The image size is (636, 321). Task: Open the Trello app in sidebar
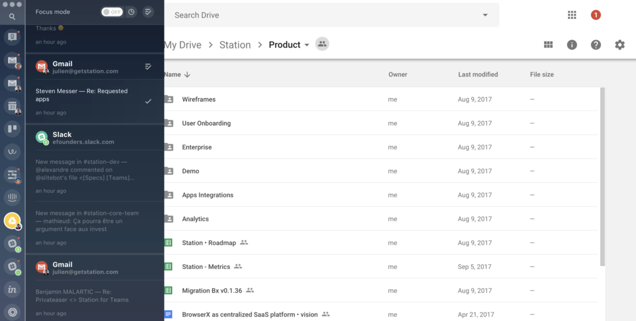point(12,128)
